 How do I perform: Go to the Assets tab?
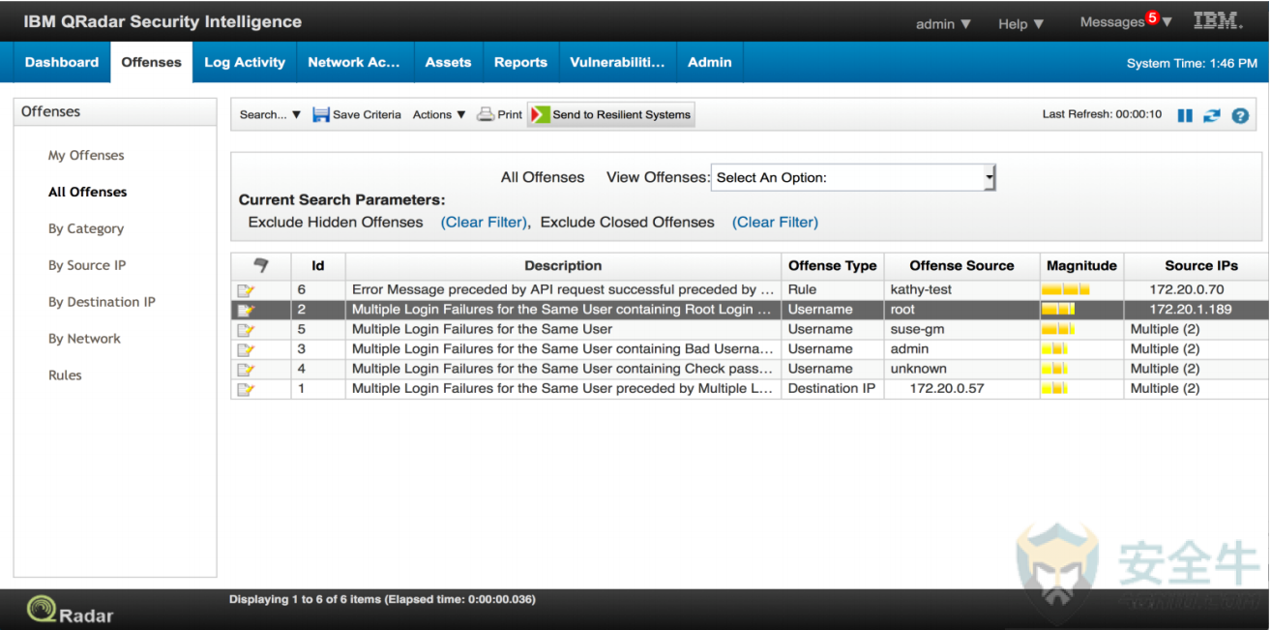point(449,62)
